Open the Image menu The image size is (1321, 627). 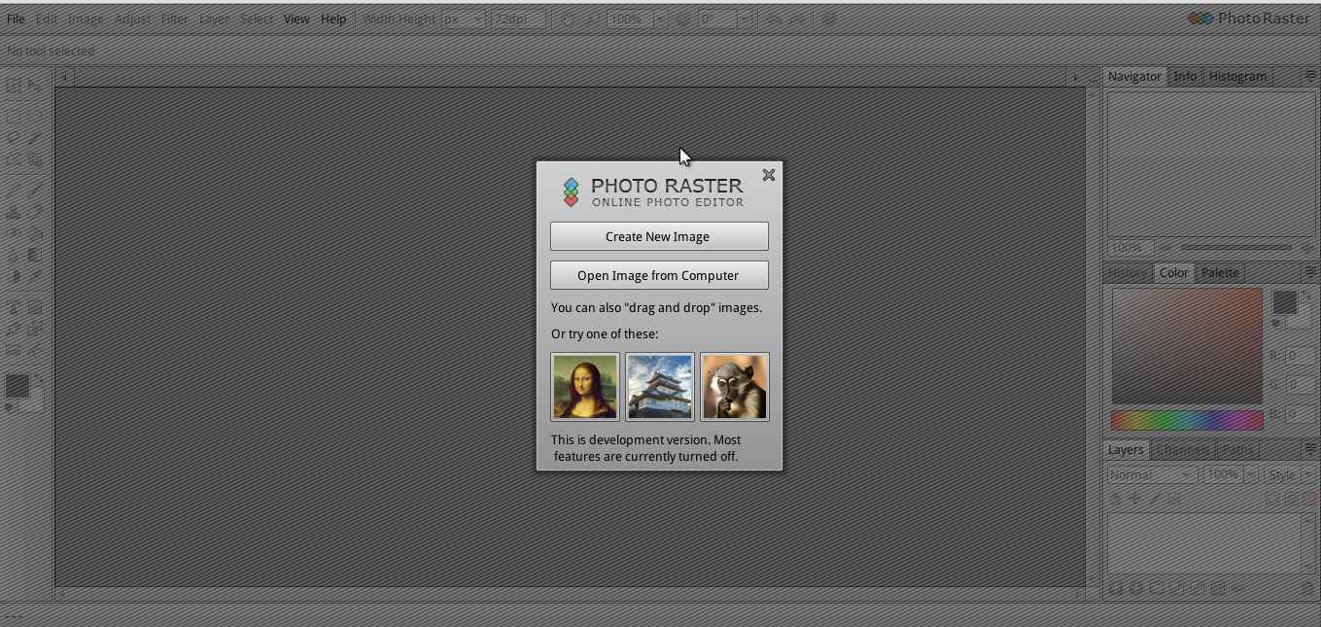pos(86,18)
